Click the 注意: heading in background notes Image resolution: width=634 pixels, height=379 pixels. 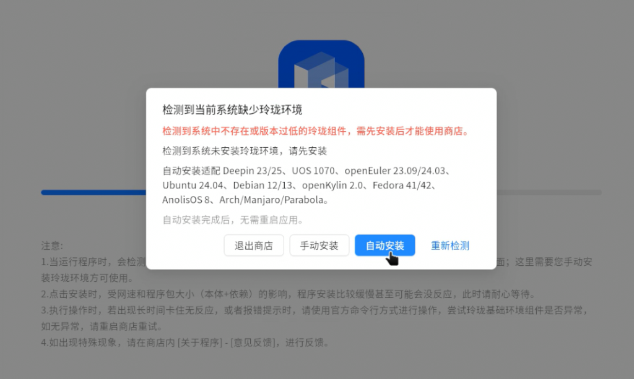click(x=52, y=246)
